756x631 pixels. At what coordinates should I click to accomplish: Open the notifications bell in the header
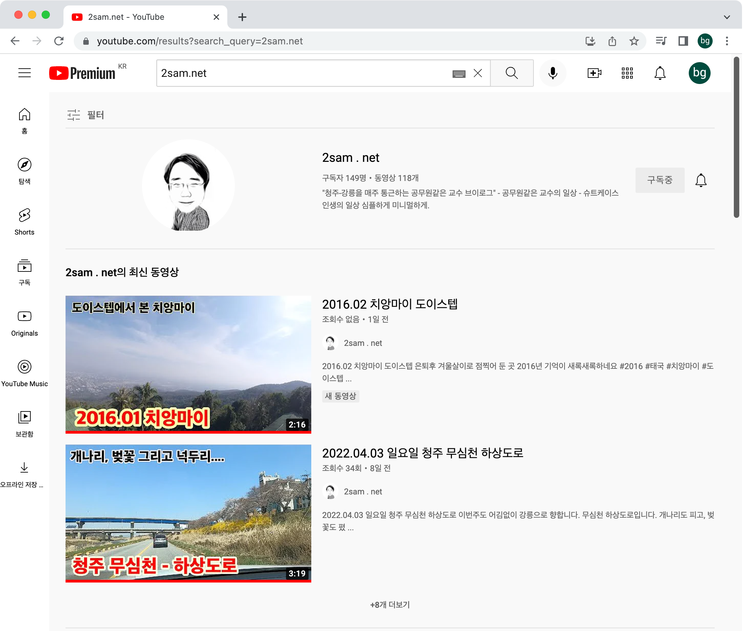click(x=659, y=73)
